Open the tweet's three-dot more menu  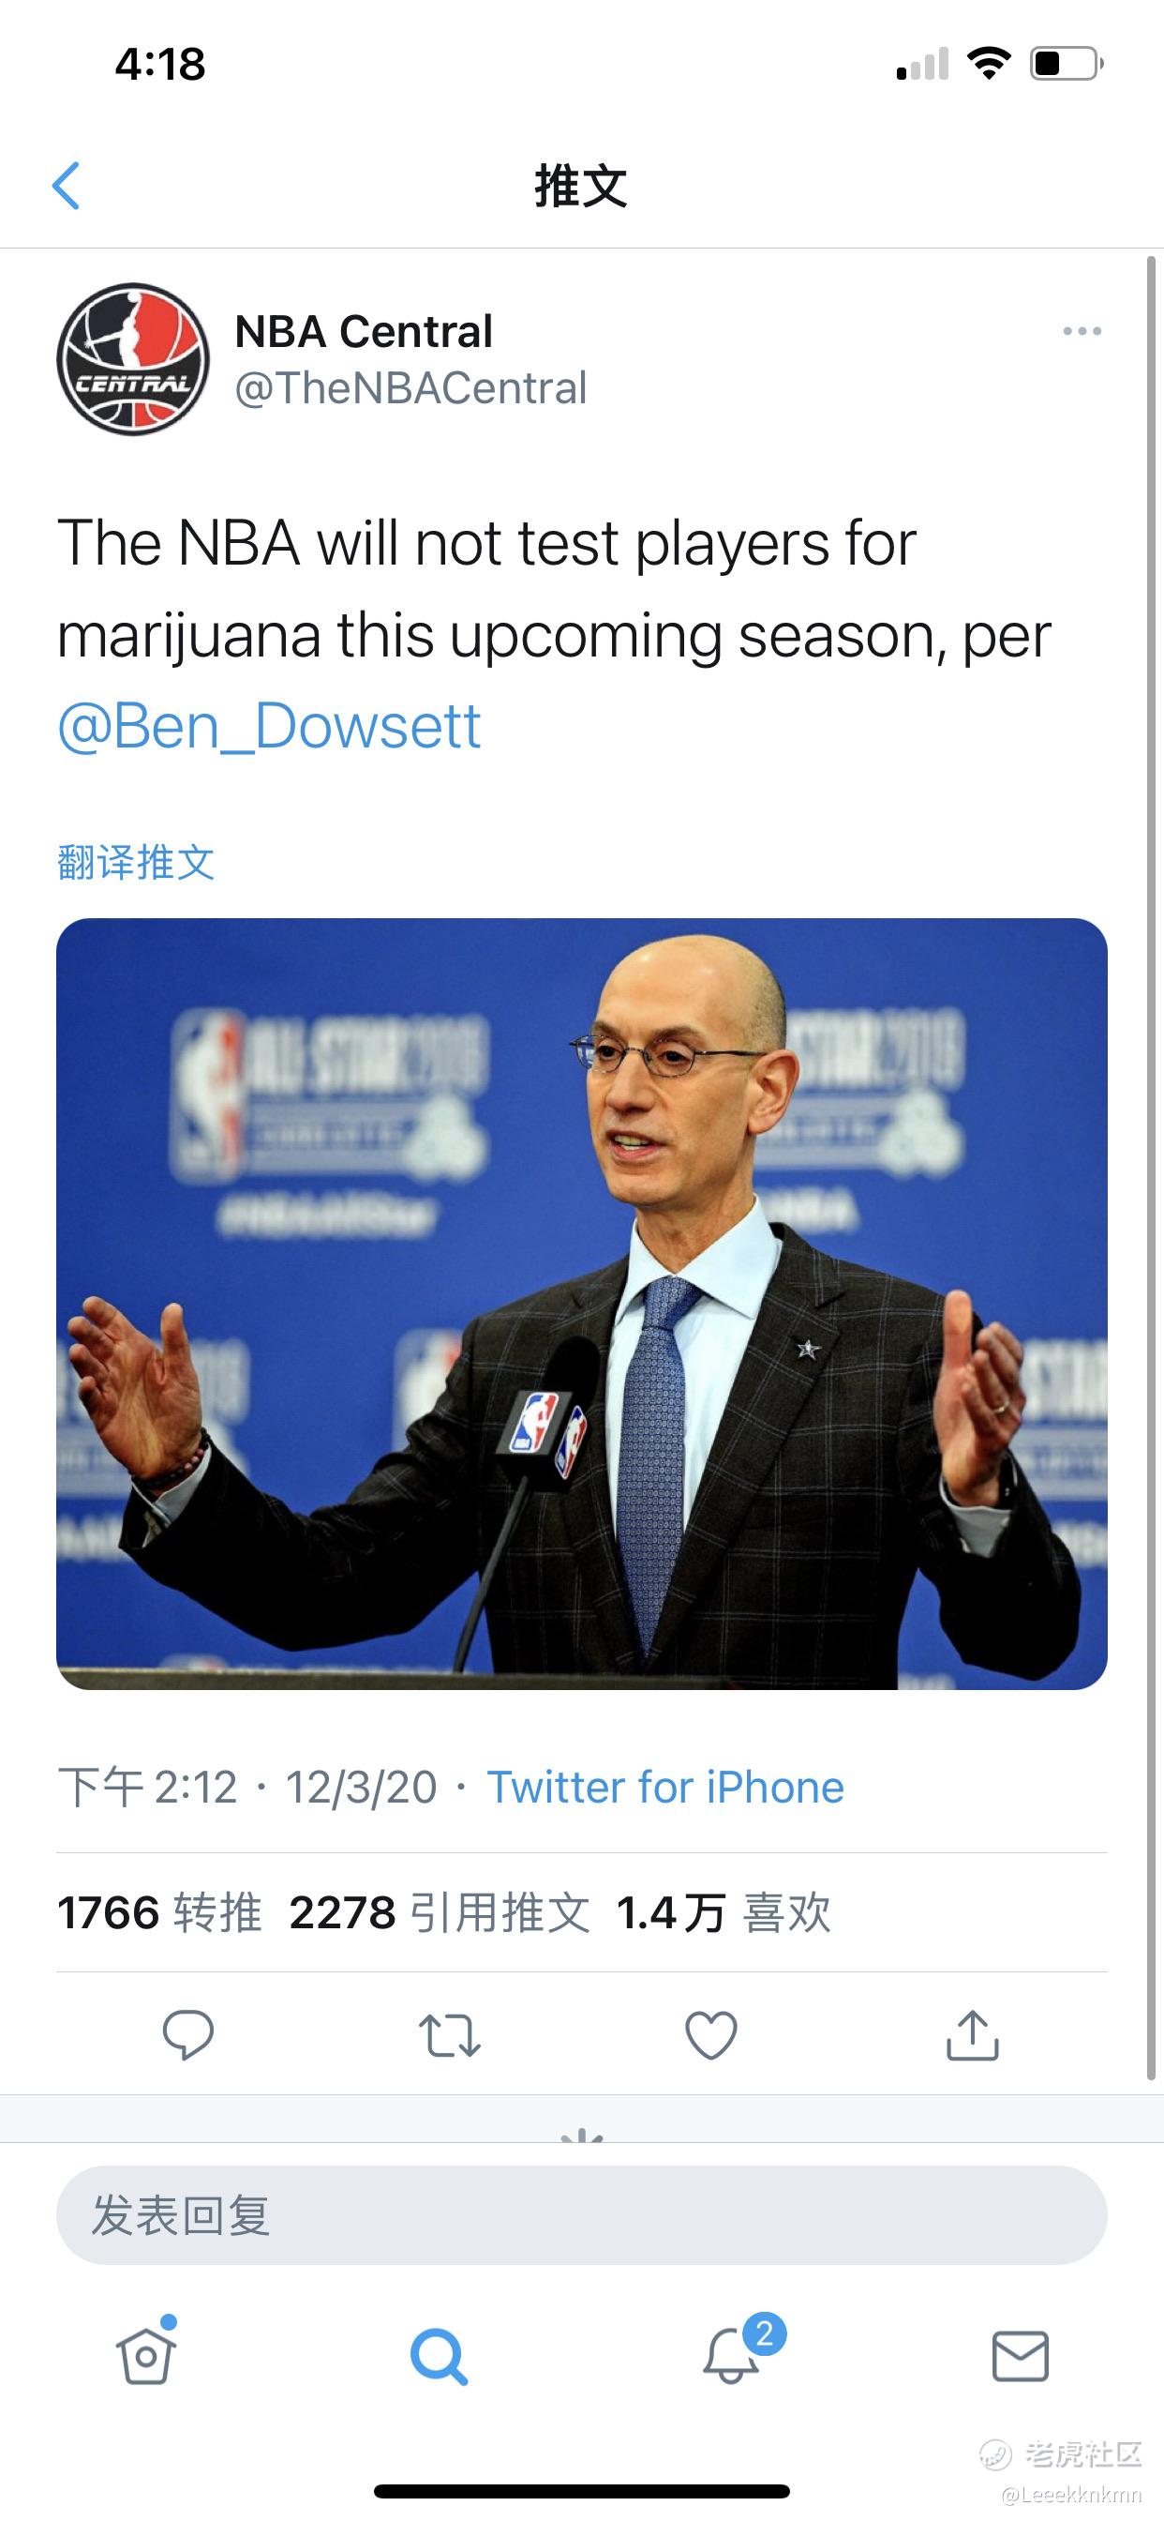1082,332
